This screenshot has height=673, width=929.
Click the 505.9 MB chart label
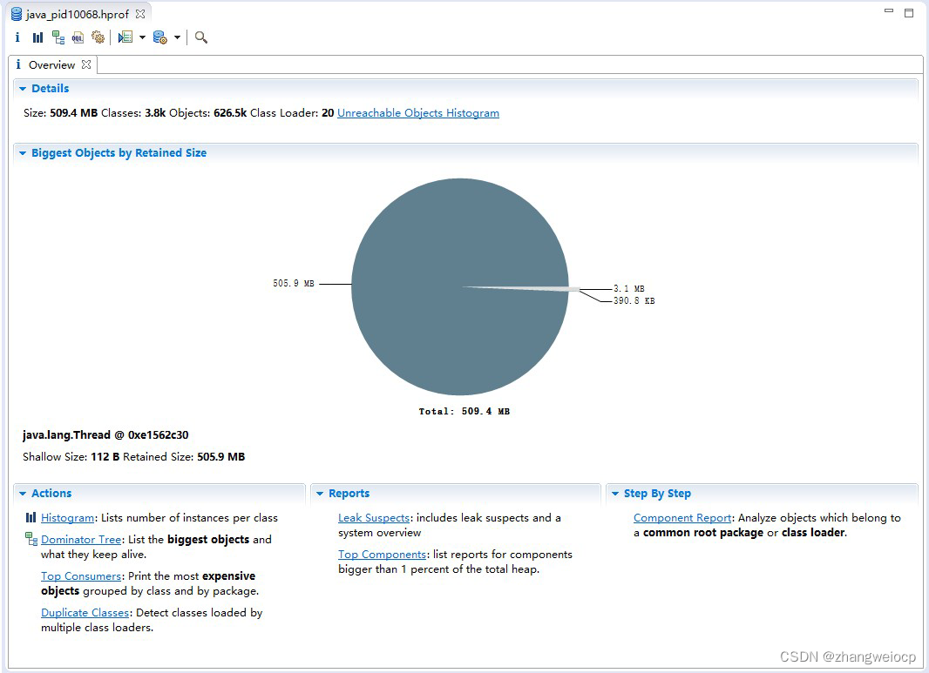294,284
